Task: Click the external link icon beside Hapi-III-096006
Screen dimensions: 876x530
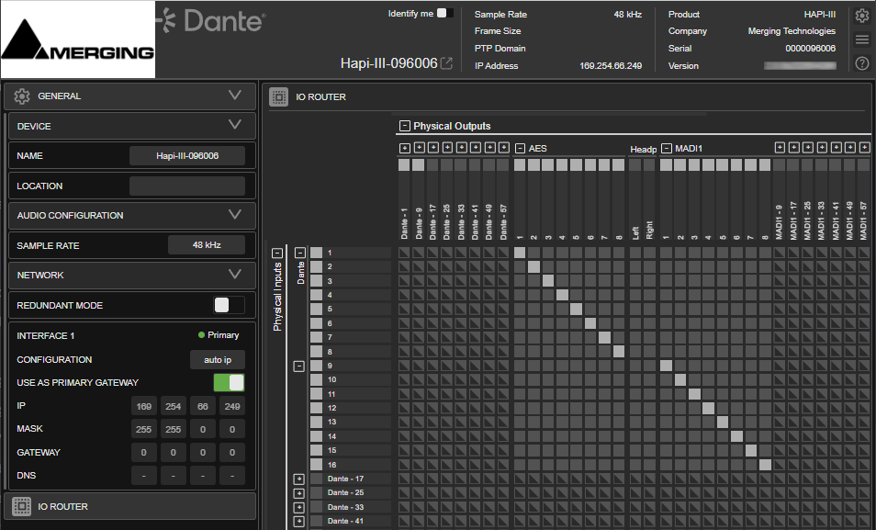Action: coord(446,63)
